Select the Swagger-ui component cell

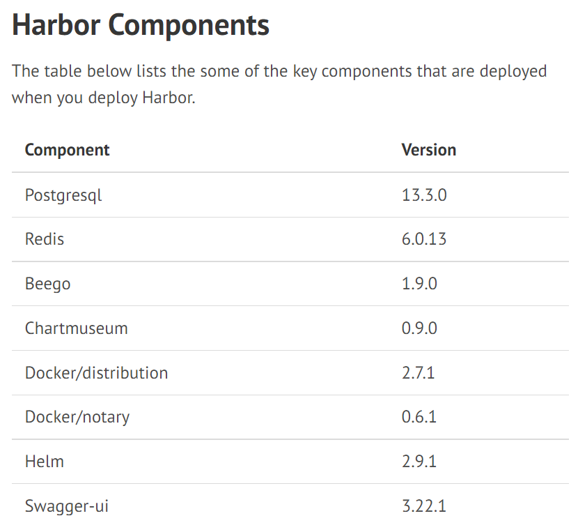(x=67, y=506)
